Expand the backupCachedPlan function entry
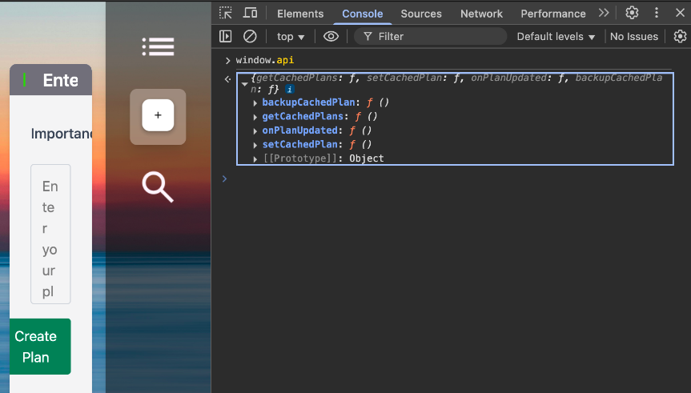The image size is (691, 393). click(x=255, y=102)
